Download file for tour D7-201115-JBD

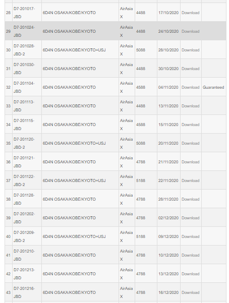[190, 125]
